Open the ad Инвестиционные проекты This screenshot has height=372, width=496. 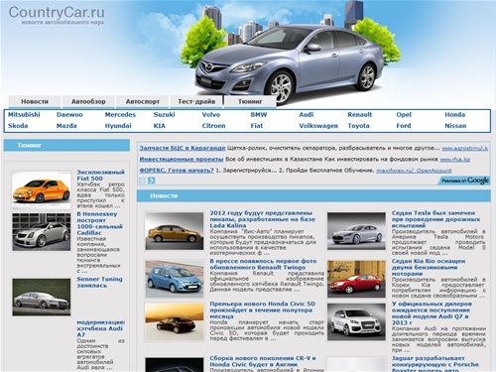coord(182,159)
